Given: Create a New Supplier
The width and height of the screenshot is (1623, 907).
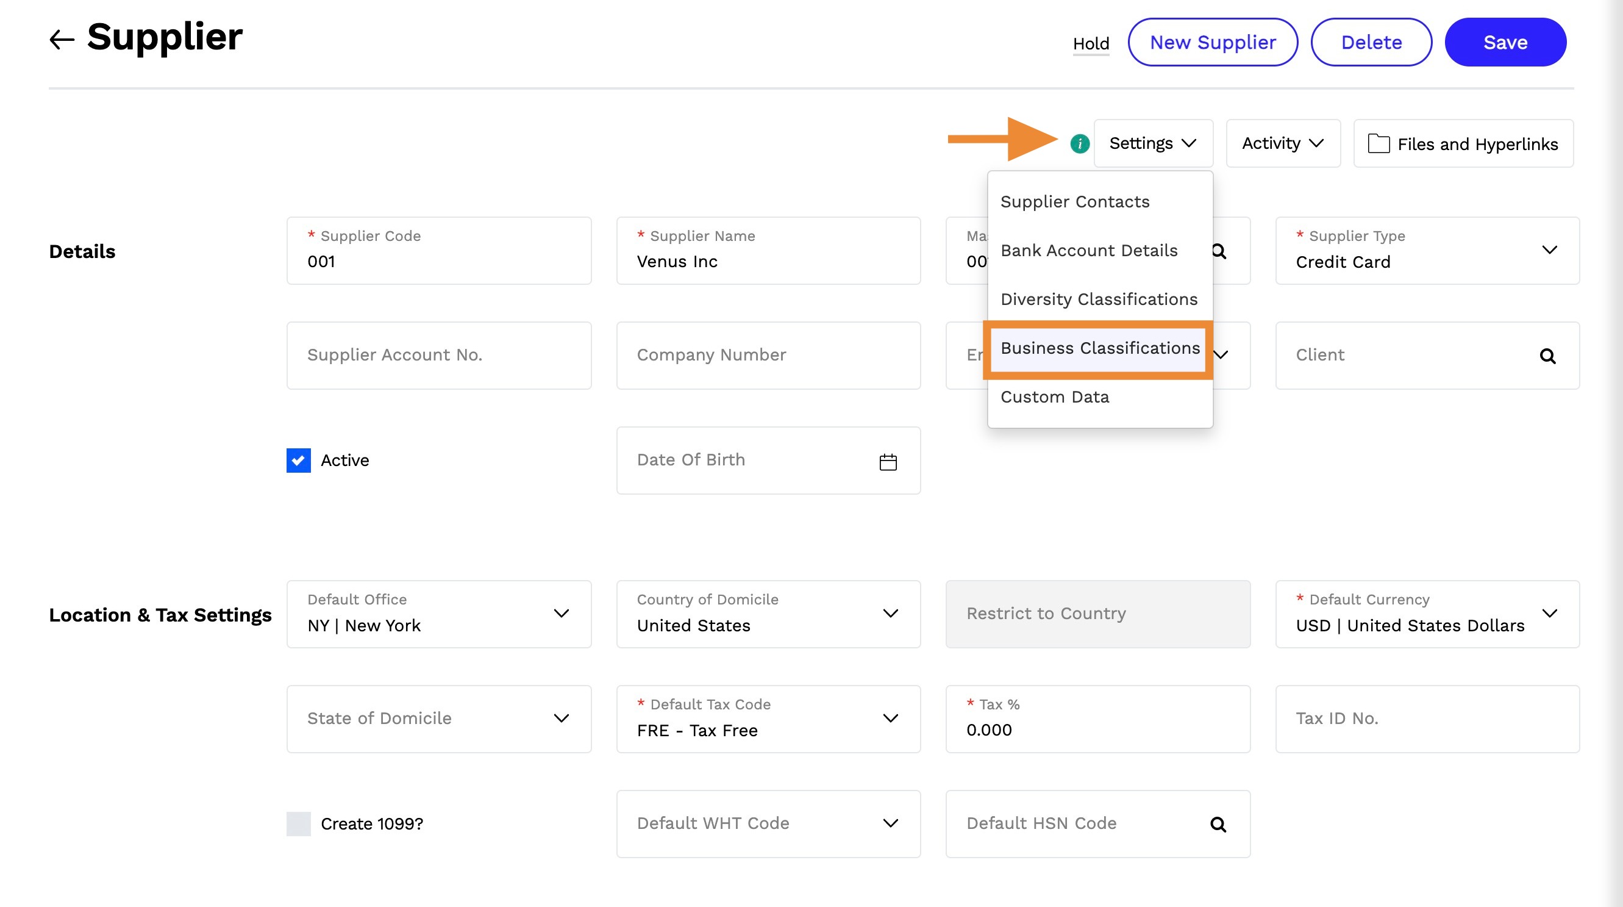Looking at the screenshot, I should click(x=1212, y=42).
